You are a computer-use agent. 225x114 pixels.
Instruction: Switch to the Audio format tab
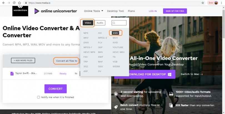[x=100, y=23]
